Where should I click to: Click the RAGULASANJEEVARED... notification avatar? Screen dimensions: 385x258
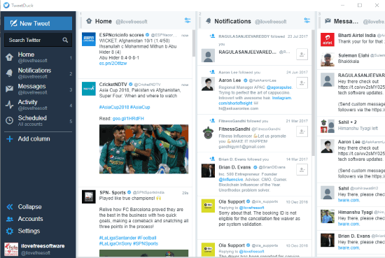(x=208, y=55)
